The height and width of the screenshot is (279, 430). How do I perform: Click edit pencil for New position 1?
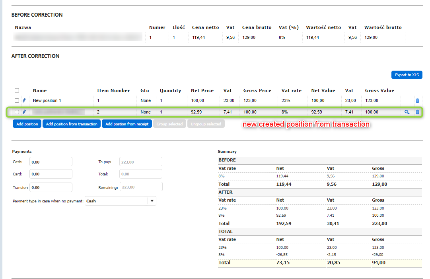24,101
